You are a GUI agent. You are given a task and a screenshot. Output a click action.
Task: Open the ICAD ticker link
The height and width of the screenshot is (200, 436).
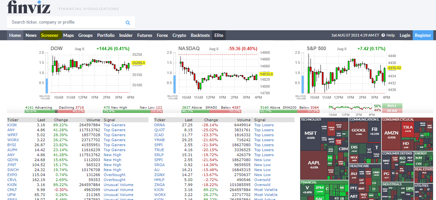click(159, 135)
